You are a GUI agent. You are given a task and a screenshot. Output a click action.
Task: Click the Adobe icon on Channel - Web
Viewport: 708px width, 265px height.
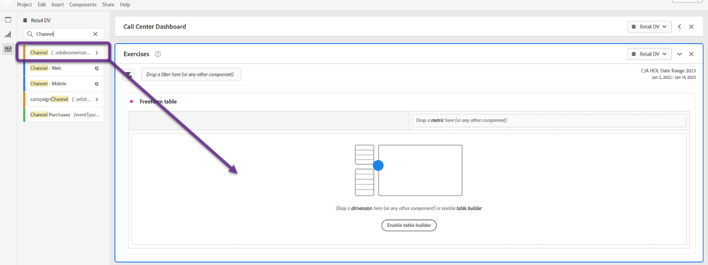[x=97, y=68]
